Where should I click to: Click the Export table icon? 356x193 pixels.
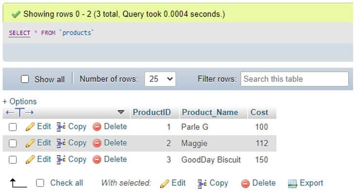(x=292, y=183)
